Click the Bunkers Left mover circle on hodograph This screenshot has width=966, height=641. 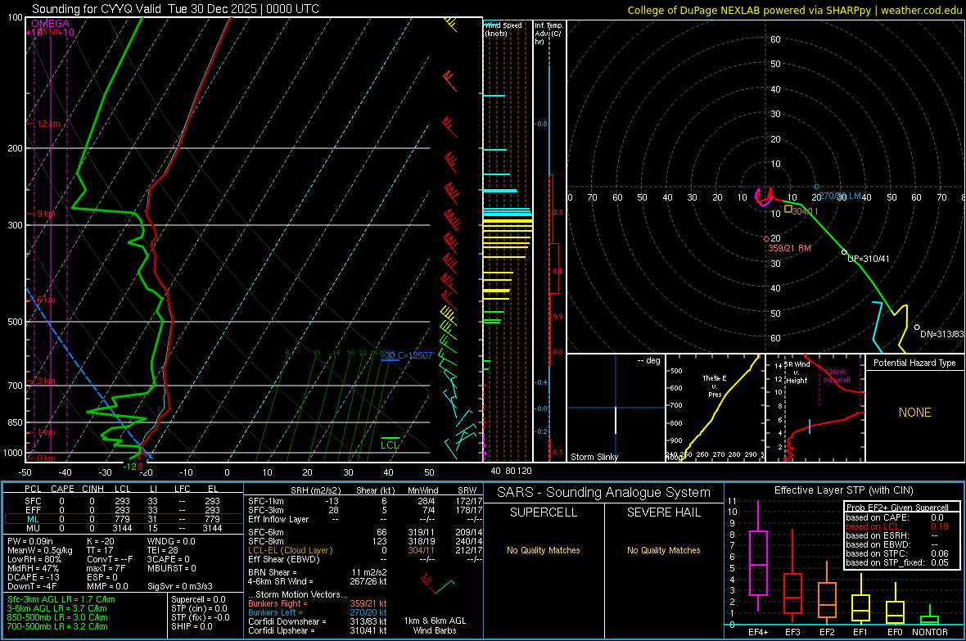click(x=817, y=187)
